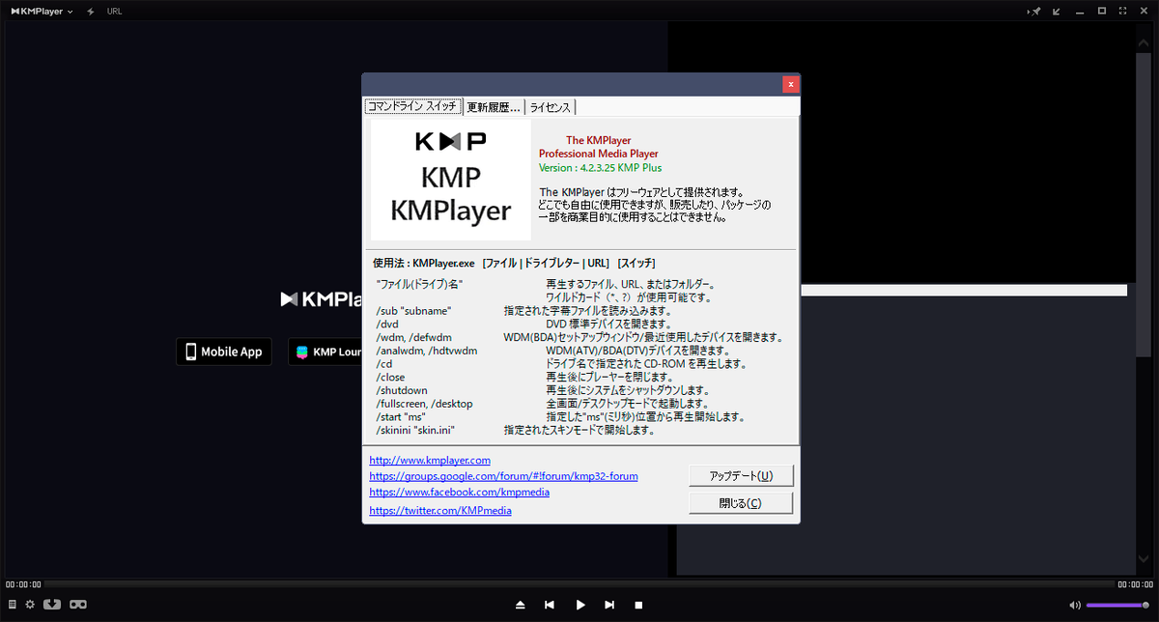Open the playlist panel icon
The height and width of the screenshot is (622, 1159).
click(x=12, y=604)
